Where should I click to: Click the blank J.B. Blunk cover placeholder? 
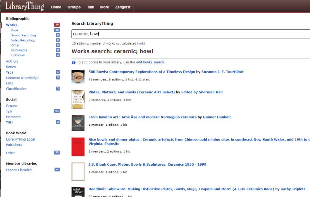pos(78,171)
